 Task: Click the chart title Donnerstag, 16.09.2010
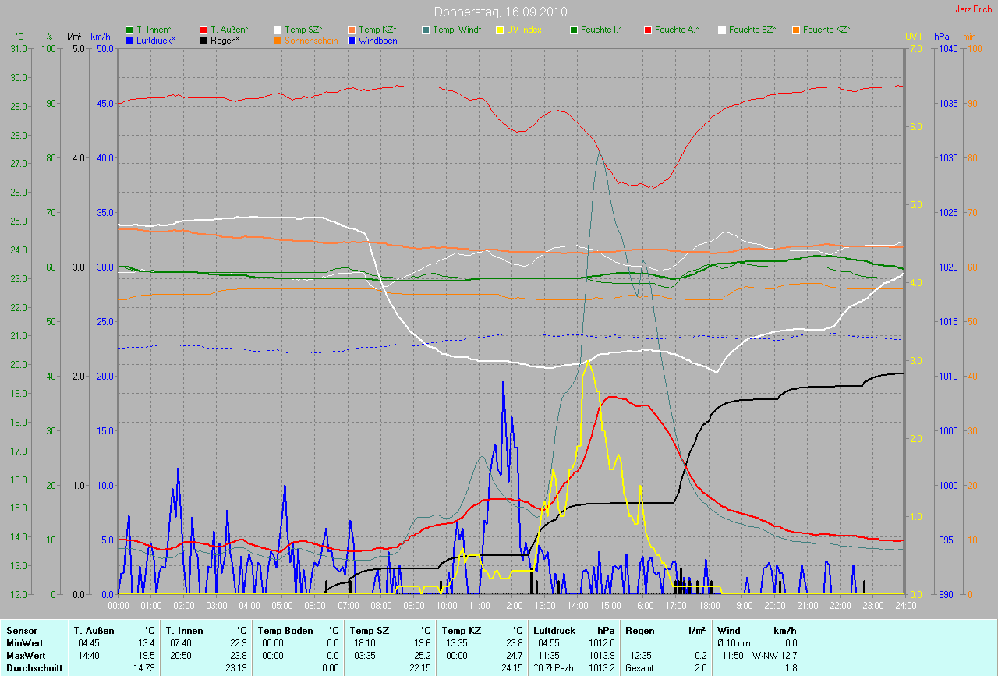(x=500, y=12)
